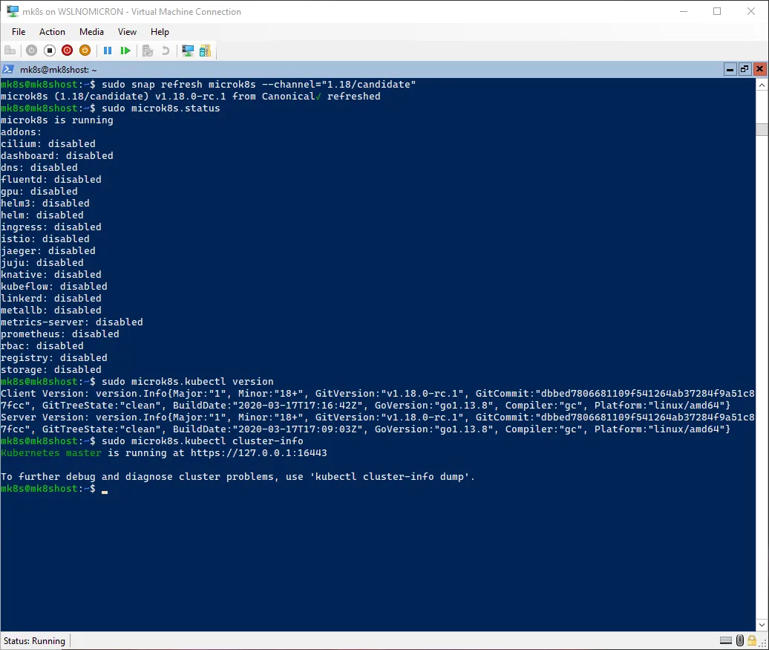Screen dimensions: 769x650
Task: Open the Media menu
Action: (x=91, y=32)
